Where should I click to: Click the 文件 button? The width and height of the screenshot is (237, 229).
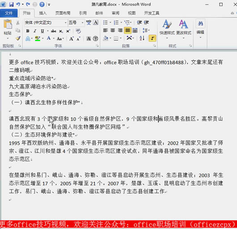(9, 13)
